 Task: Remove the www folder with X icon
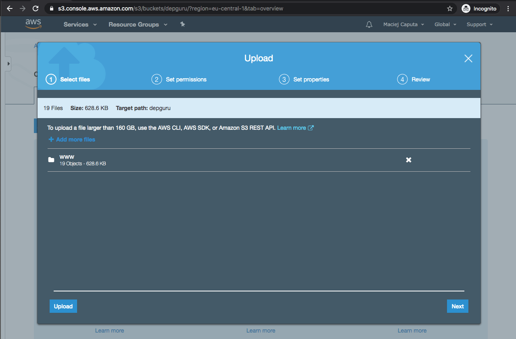[408, 160]
